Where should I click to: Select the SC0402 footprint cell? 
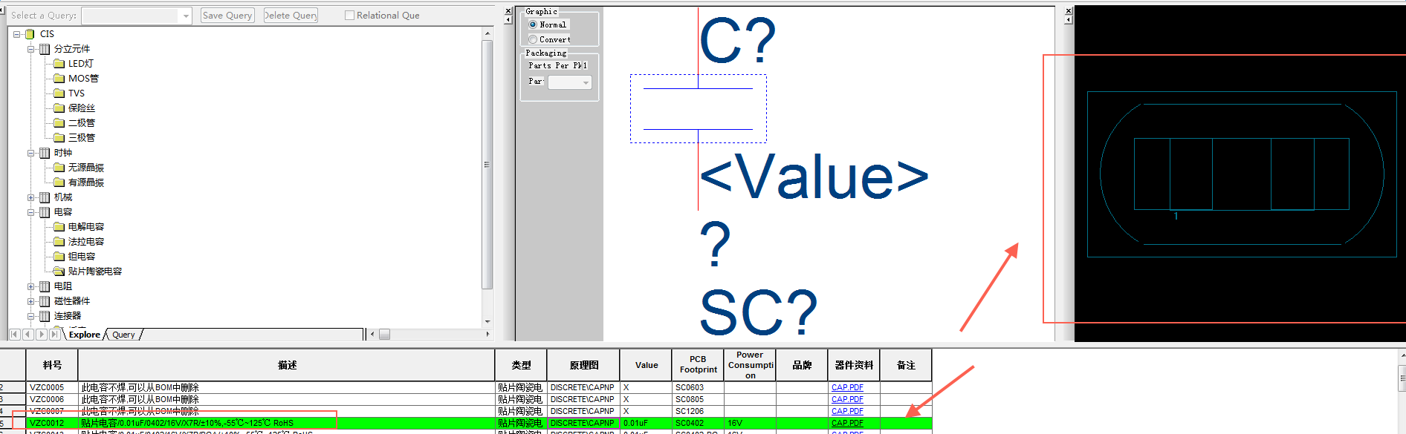click(698, 423)
